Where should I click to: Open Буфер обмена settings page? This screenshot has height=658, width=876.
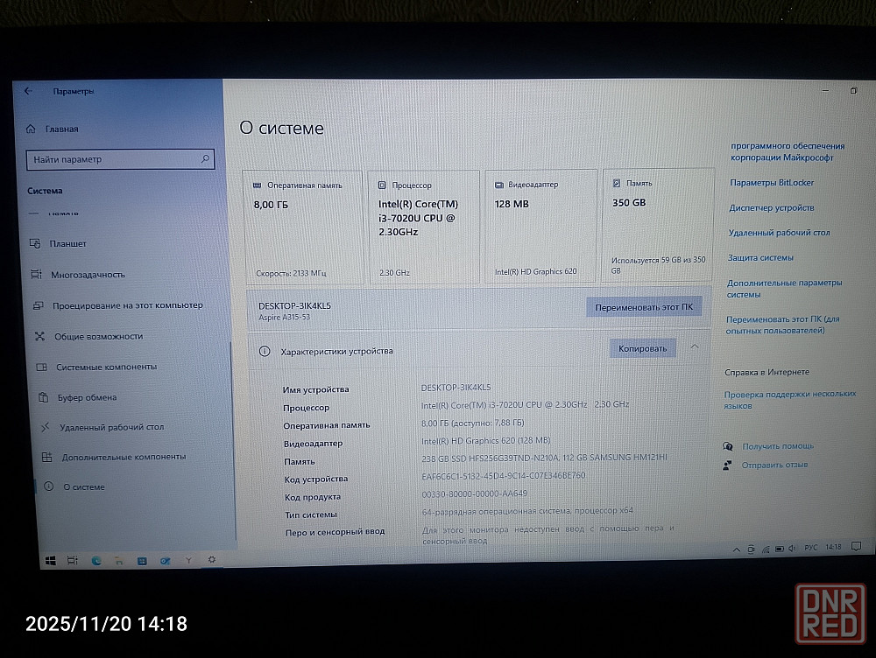pyautogui.click(x=87, y=397)
